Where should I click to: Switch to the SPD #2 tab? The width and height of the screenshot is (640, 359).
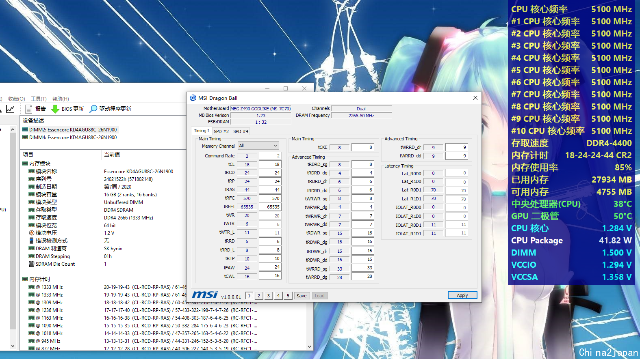[221, 131]
